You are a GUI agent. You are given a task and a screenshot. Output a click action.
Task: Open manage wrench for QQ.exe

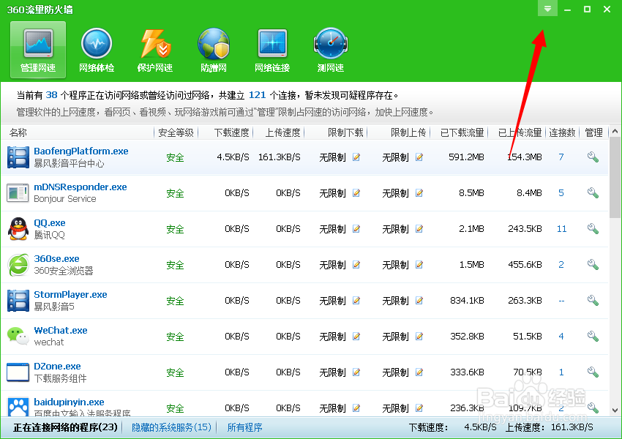(593, 228)
